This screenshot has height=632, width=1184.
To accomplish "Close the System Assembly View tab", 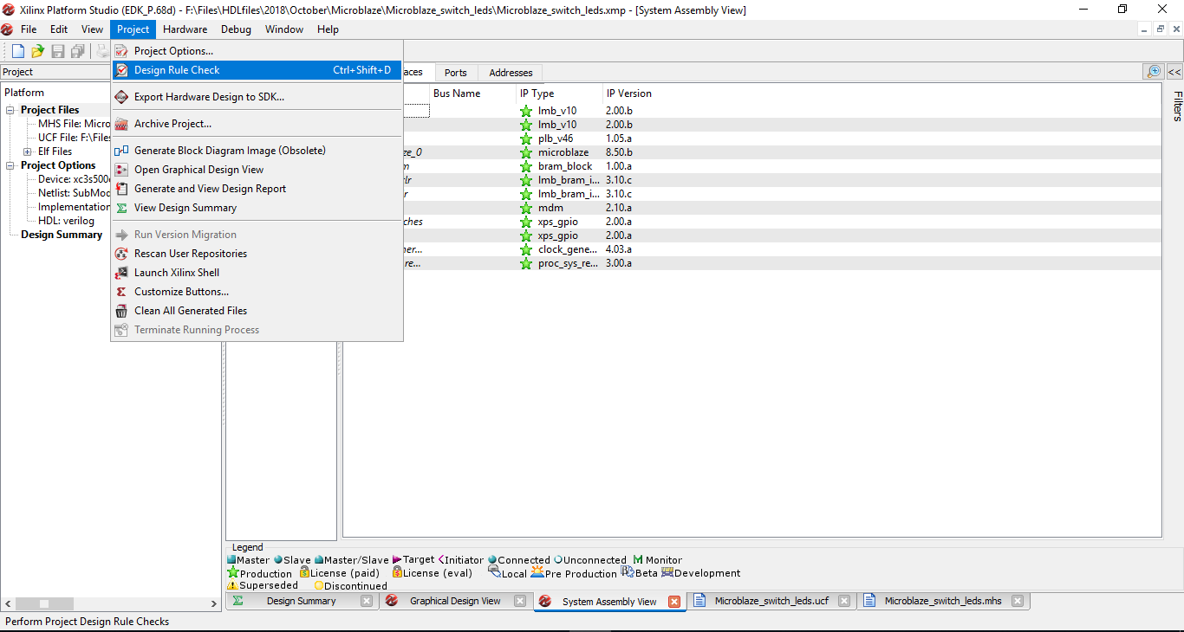I will [674, 602].
